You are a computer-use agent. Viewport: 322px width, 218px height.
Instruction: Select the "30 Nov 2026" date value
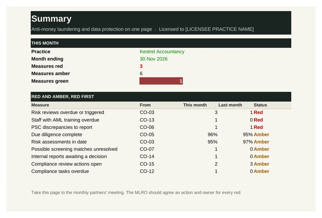[154, 59]
